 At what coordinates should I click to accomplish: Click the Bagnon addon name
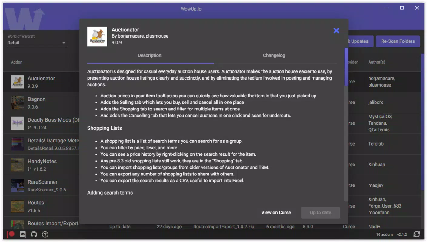pos(37,99)
